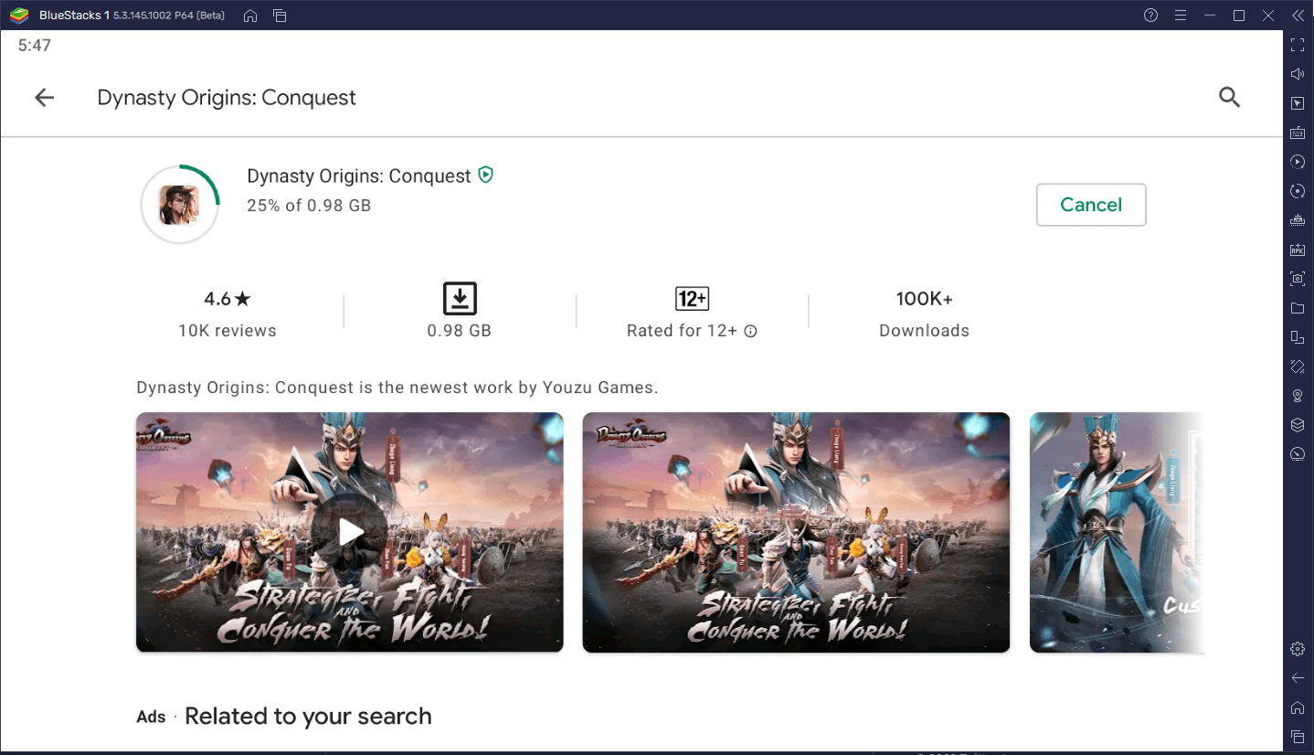1314x755 pixels.
Task: Toggle fullscreen mode in sidebar
Action: tap(1297, 45)
